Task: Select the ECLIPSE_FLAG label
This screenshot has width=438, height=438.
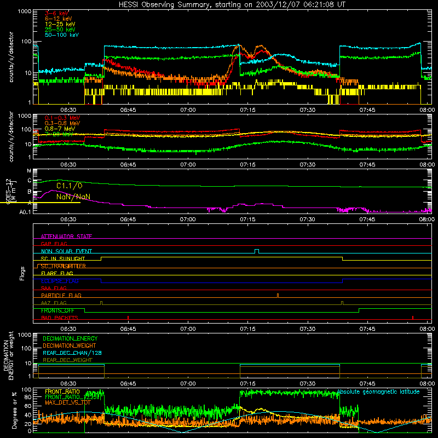Action: click(x=60, y=281)
